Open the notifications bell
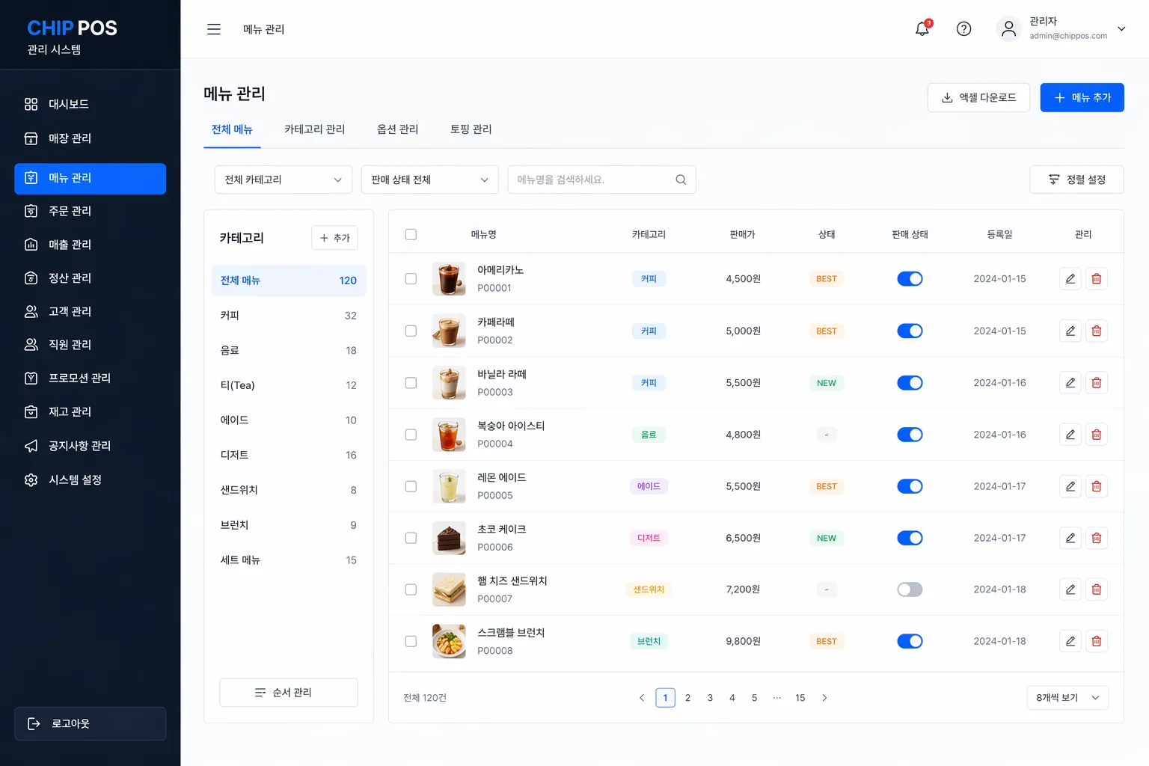The height and width of the screenshot is (766, 1149). click(922, 29)
